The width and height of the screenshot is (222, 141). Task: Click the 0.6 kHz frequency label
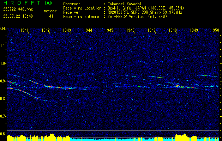click(x=2, y=134)
